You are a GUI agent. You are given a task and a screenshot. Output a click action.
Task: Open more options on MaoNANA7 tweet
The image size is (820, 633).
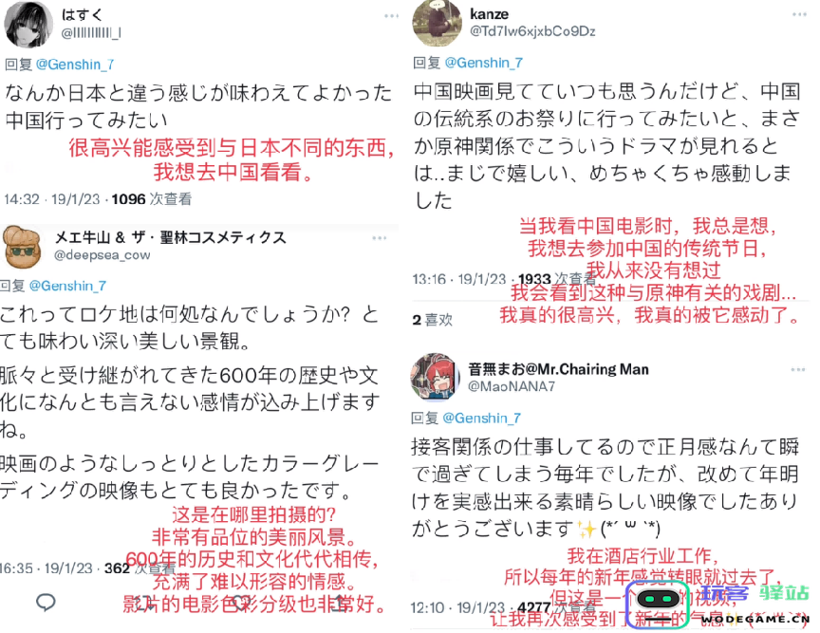(798, 369)
